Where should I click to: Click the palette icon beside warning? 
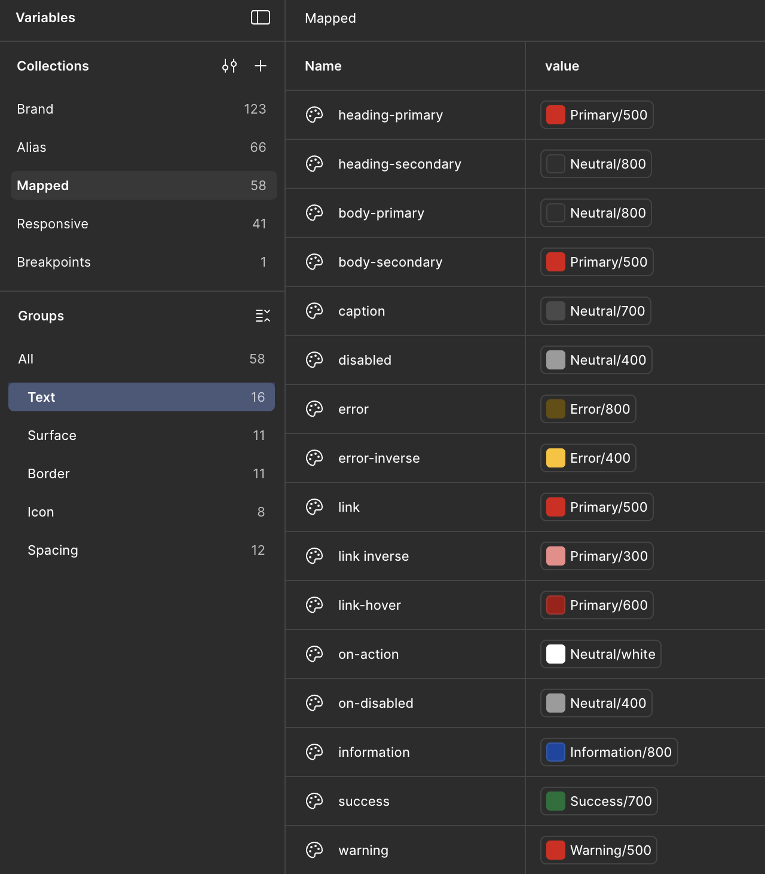(315, 849)
